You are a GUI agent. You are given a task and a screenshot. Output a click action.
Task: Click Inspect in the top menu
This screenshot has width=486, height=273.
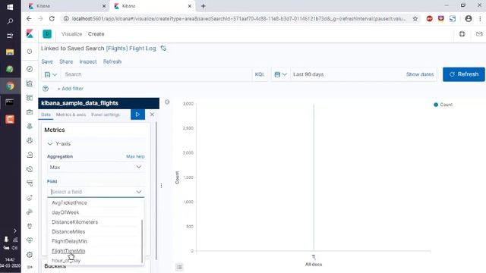click(x=88, y=61)
